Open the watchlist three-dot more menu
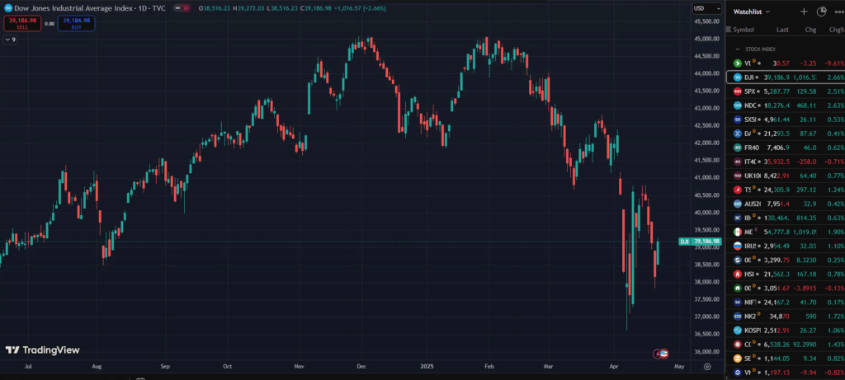Viewport: 845px width, 380px height. tap(838, 12)
